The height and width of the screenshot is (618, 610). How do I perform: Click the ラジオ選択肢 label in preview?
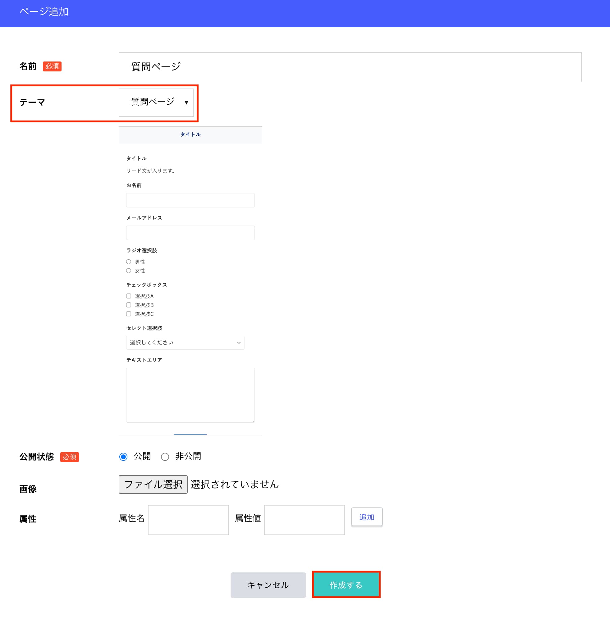141,251
